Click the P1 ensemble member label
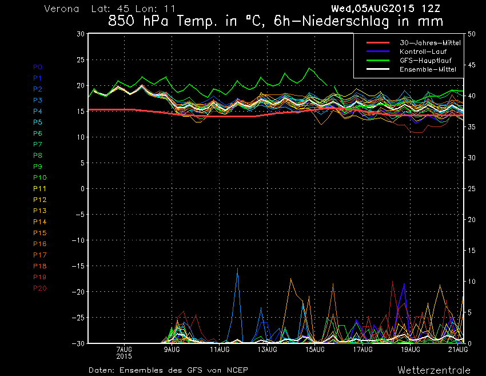 coord(38,78)
